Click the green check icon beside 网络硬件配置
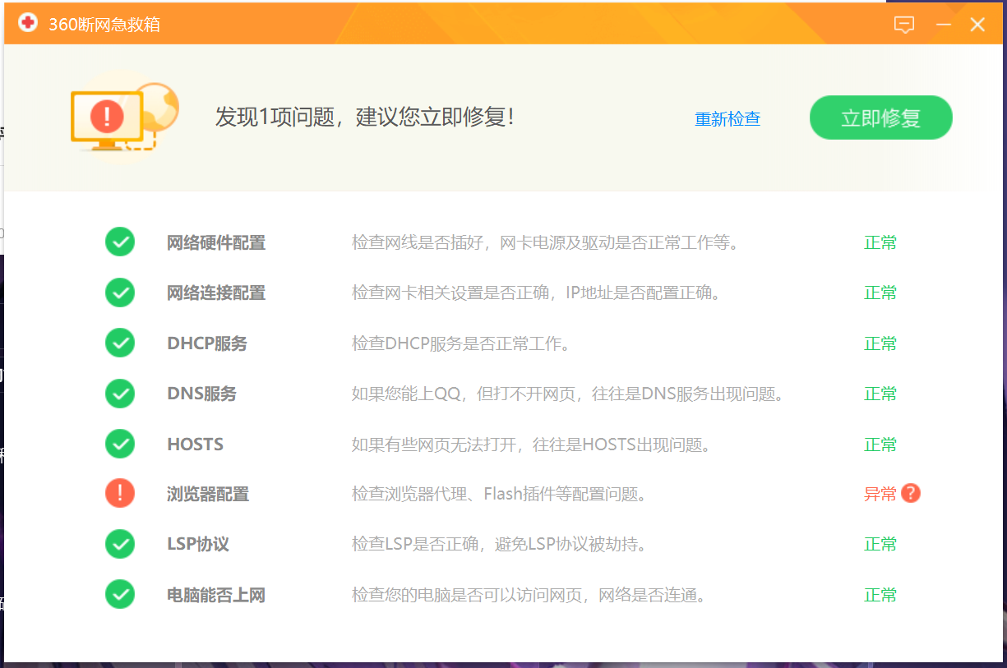 pyautogui.click(x=120, y=242)
